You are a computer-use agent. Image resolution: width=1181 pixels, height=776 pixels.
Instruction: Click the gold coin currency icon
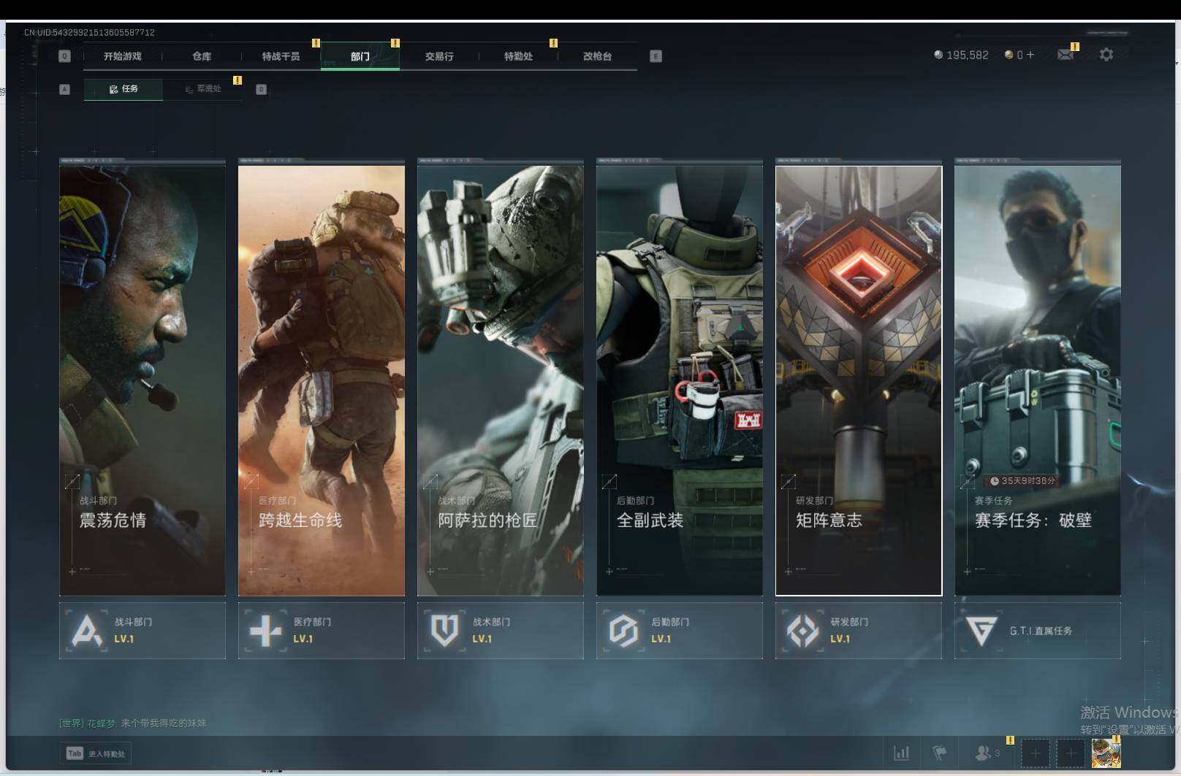(x=1009, y=55)
